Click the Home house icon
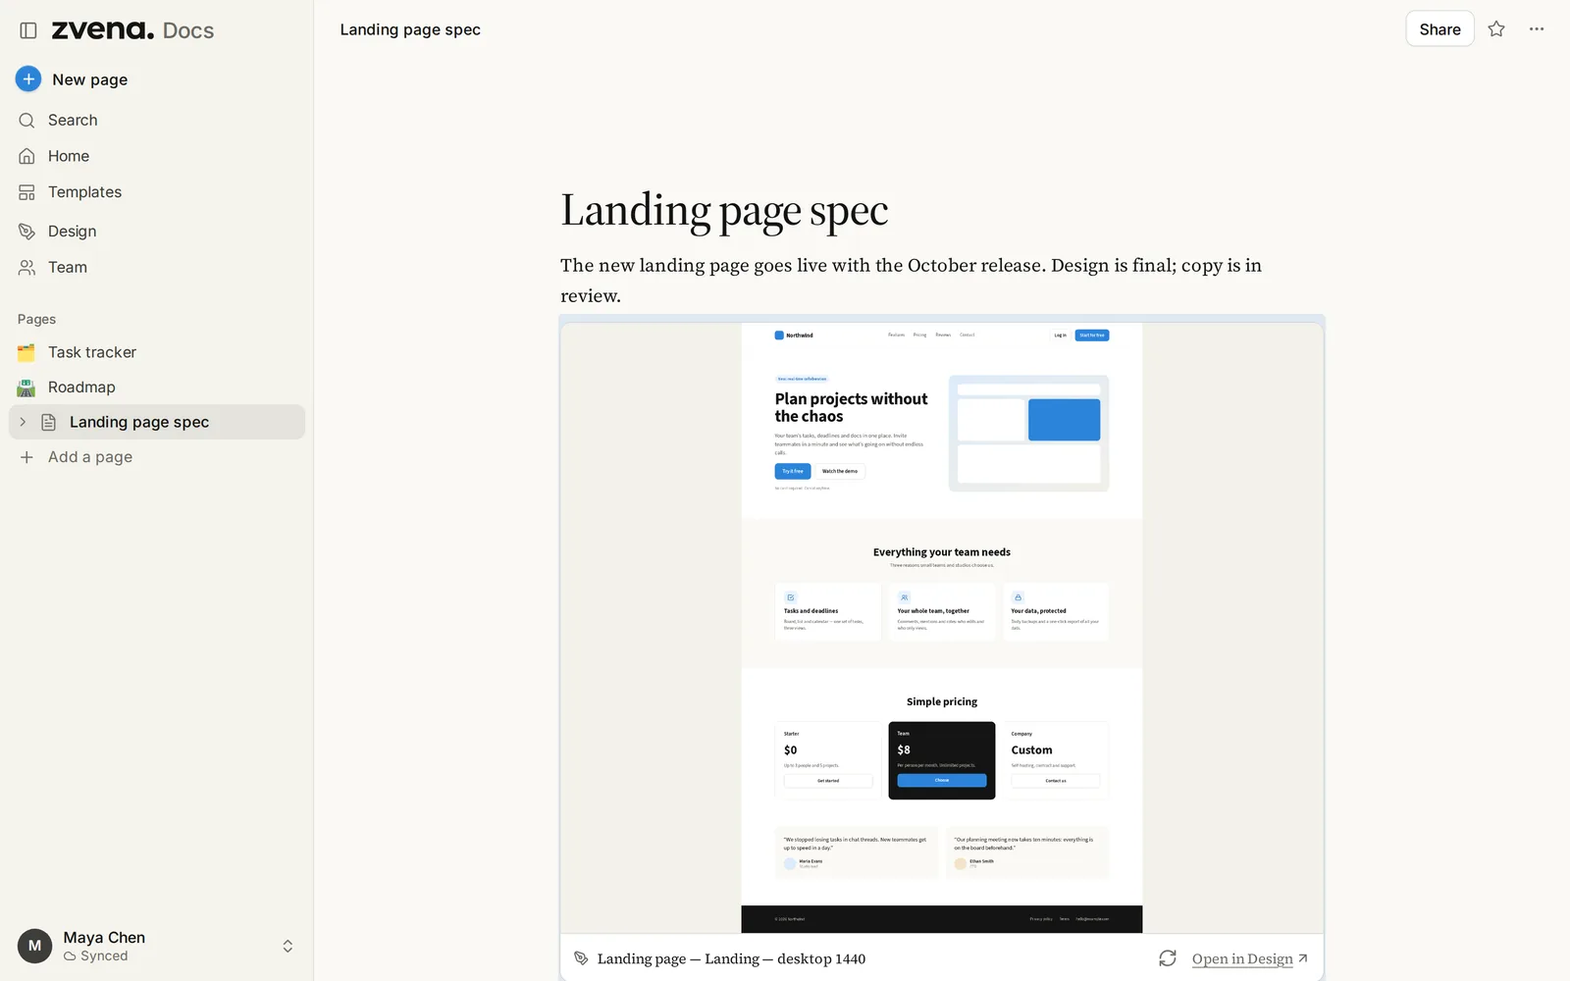This screenshot has width=1570, height=981. [26, 156]
